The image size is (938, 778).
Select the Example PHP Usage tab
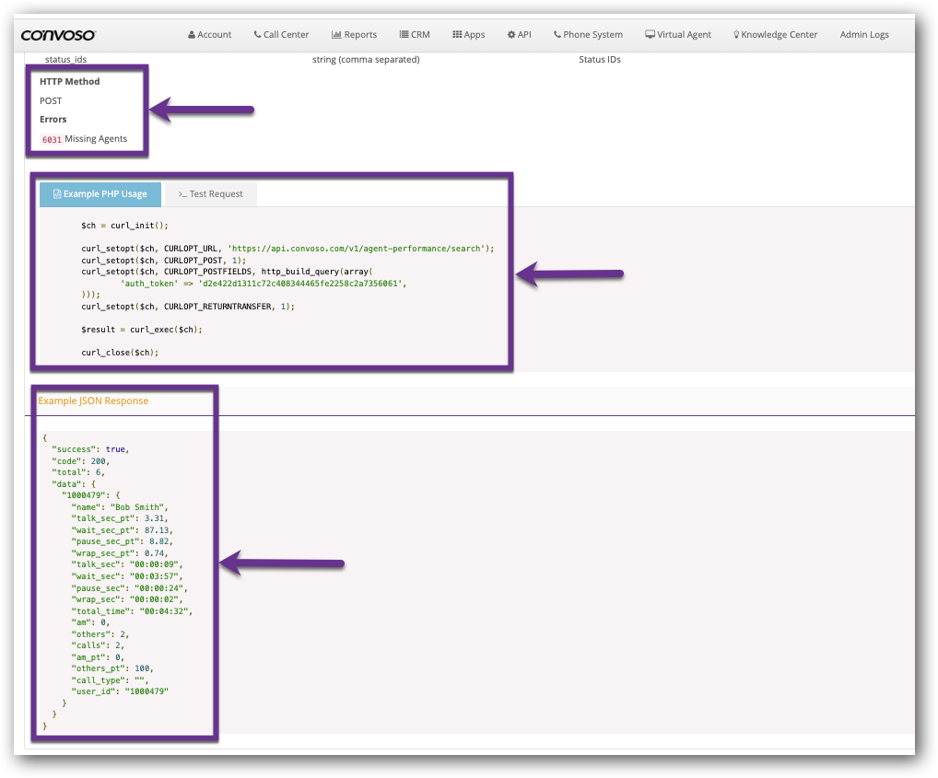[100, 194]
